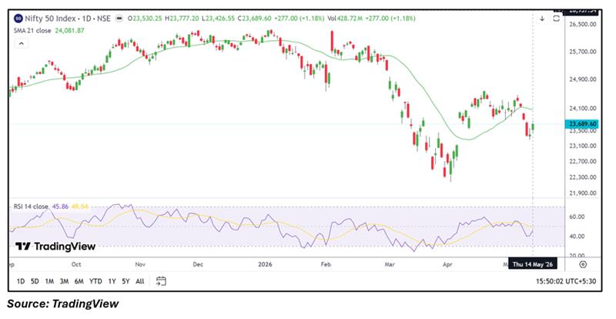Image resolution: width=616 pixels, height=319 pixels.
Task: Click the Vol 428.72M value
Action: (343, 18)
